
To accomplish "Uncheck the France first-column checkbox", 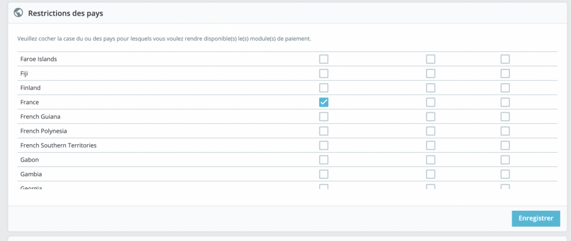I will (x=324, y=102).
